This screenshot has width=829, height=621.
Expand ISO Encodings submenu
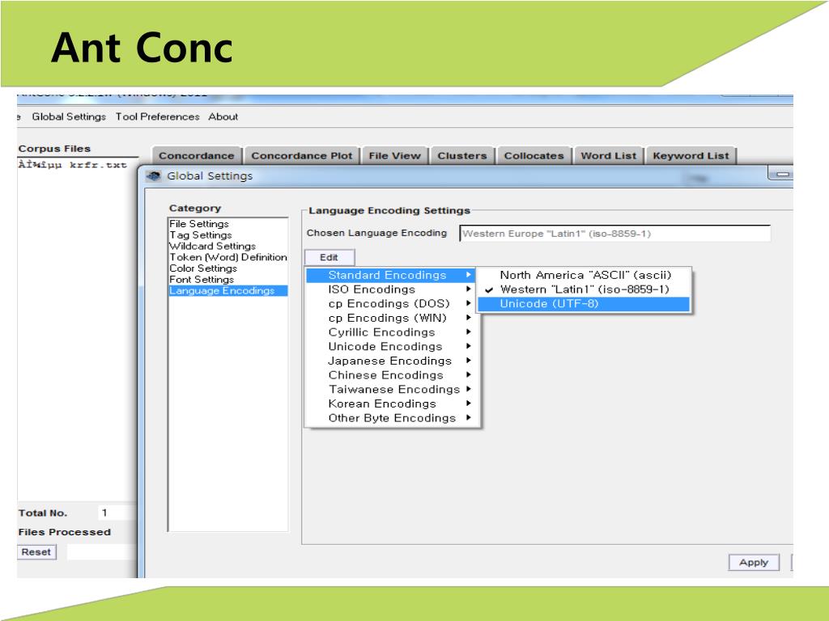click(x=391, y=289)
